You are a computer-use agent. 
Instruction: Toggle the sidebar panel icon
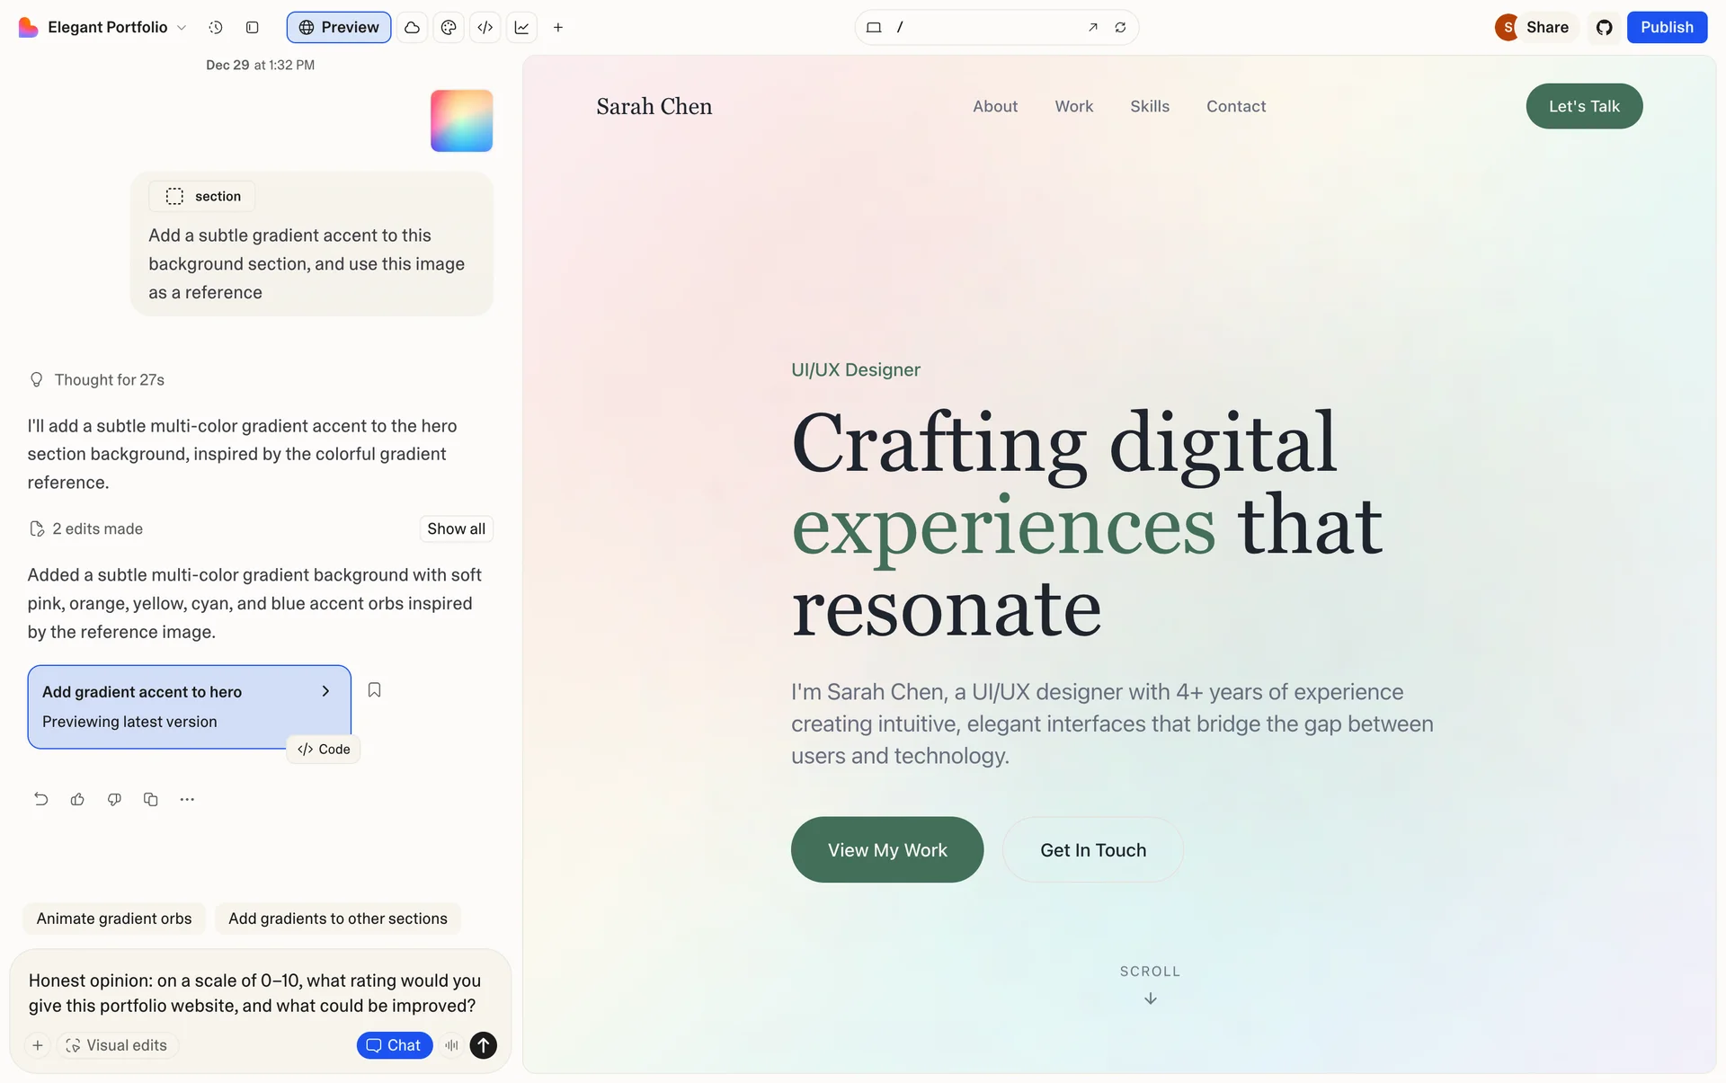pyautogui.click(x=253, y=28)
